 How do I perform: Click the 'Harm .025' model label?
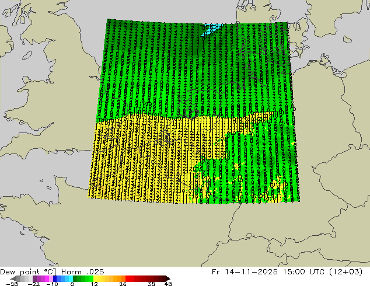coord(83,272)
